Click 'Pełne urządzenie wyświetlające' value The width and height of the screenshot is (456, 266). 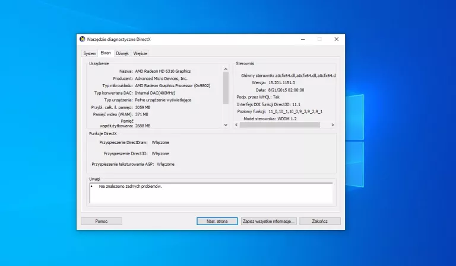(163, 100)
